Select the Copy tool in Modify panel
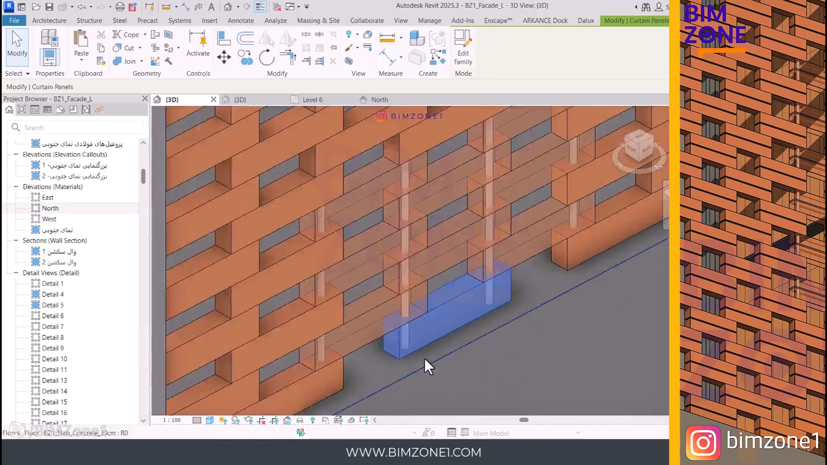 coord(245,57)
